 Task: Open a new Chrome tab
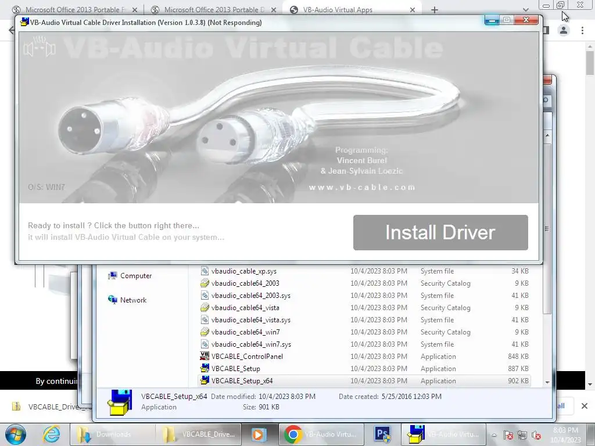435,10
